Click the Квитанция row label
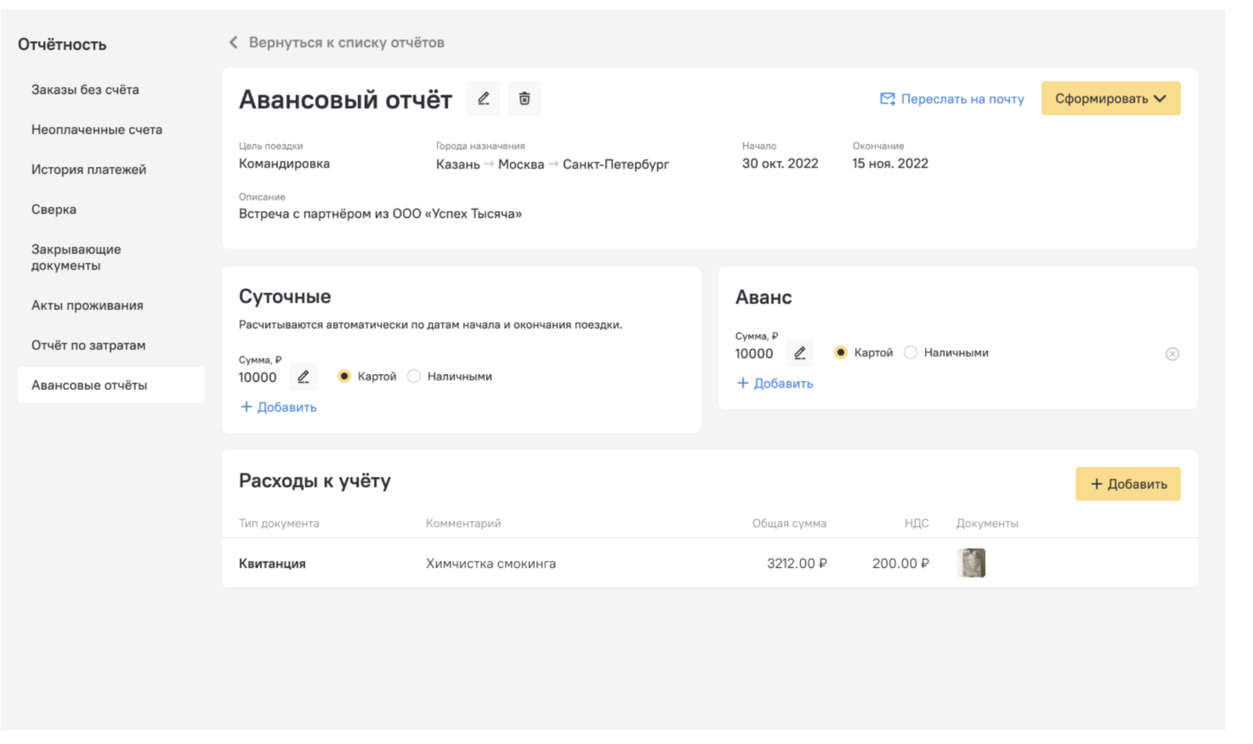Viewport: 1253px width, 744px height. [x=272, y=564]
